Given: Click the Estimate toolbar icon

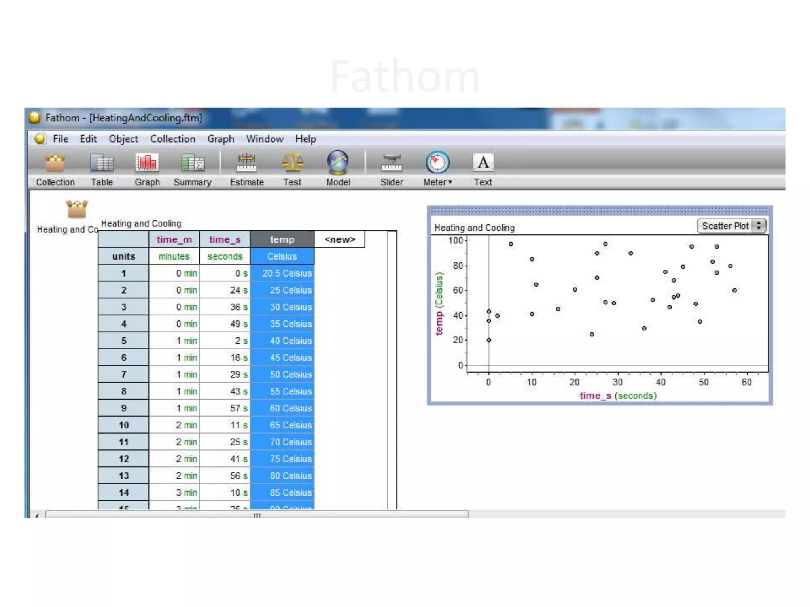Looking at the screenshot, I should 246,163.
